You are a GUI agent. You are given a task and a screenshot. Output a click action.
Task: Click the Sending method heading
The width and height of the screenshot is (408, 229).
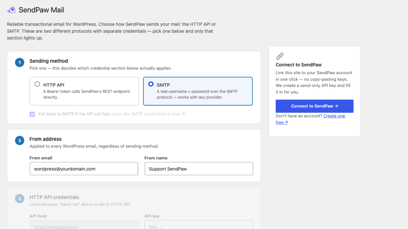49,61
